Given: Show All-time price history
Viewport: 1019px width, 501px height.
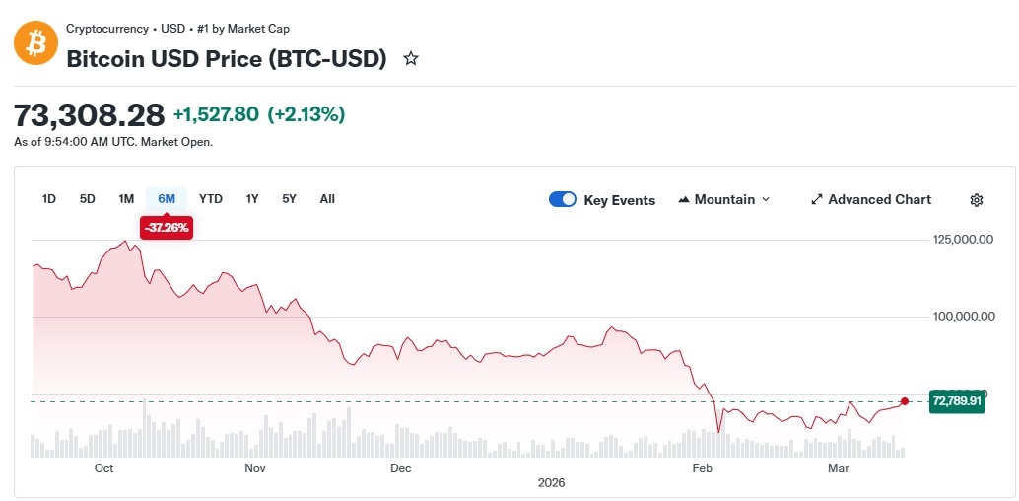Looking at the screenshot, I should click(327, 199).
